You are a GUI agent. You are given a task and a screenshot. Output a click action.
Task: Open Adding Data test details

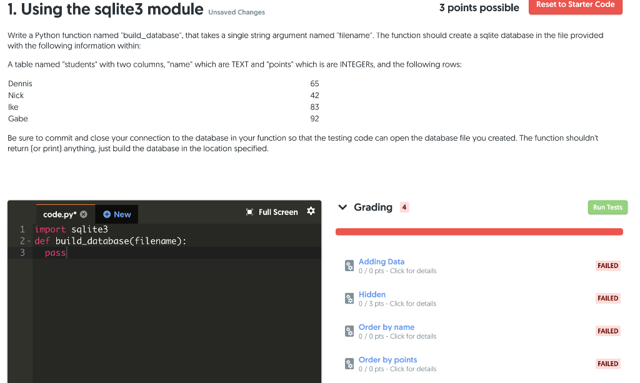(380, 261)
